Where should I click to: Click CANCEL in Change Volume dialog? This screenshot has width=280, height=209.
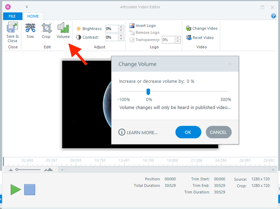pos(219,132)
